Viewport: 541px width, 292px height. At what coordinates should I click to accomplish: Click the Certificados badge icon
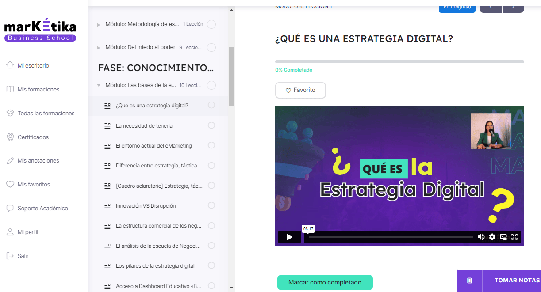(x=10, y=137)
